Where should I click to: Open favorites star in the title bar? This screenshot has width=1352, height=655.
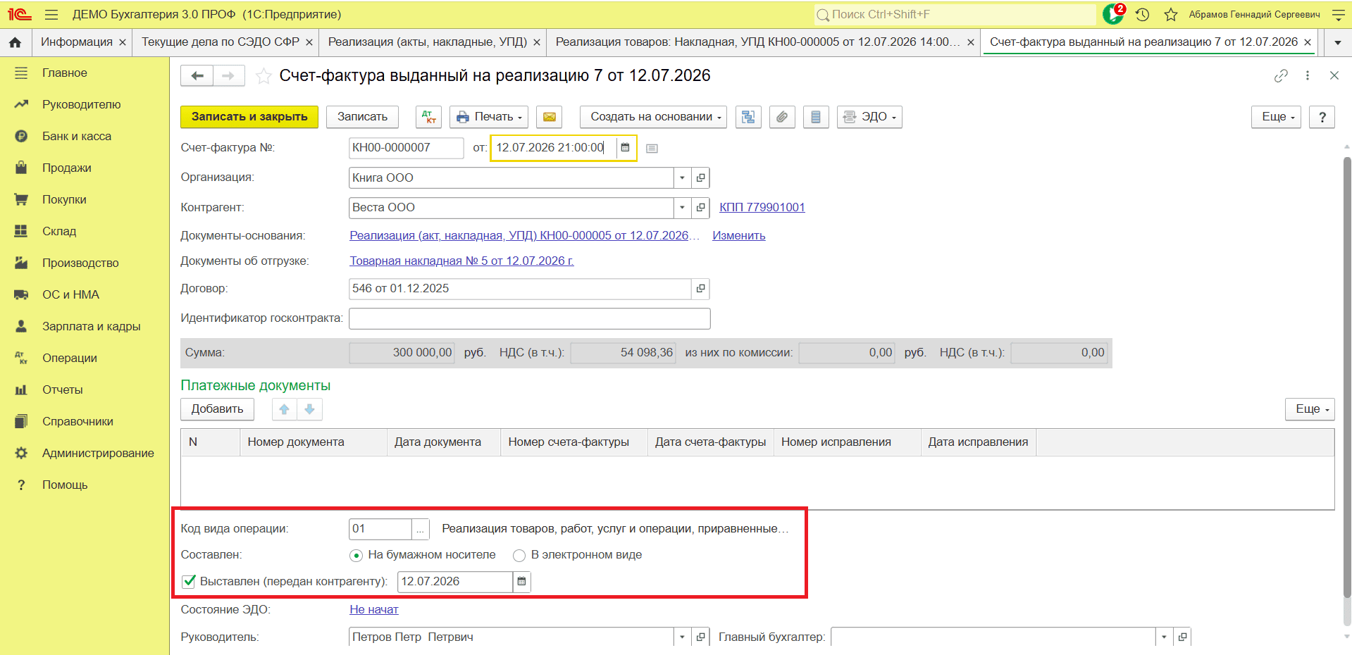coord(1171,14)
